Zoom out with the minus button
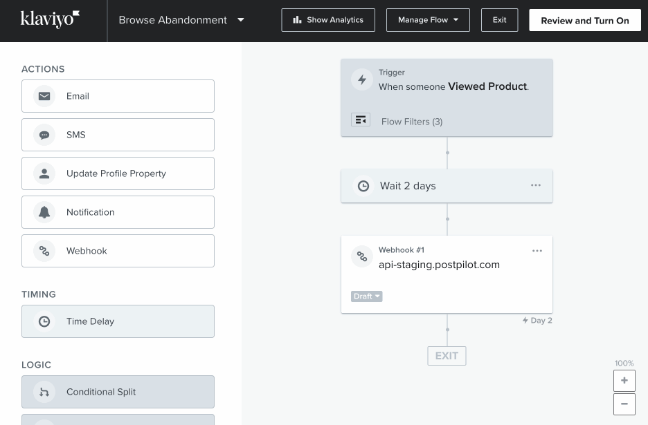 coord(624,404)
